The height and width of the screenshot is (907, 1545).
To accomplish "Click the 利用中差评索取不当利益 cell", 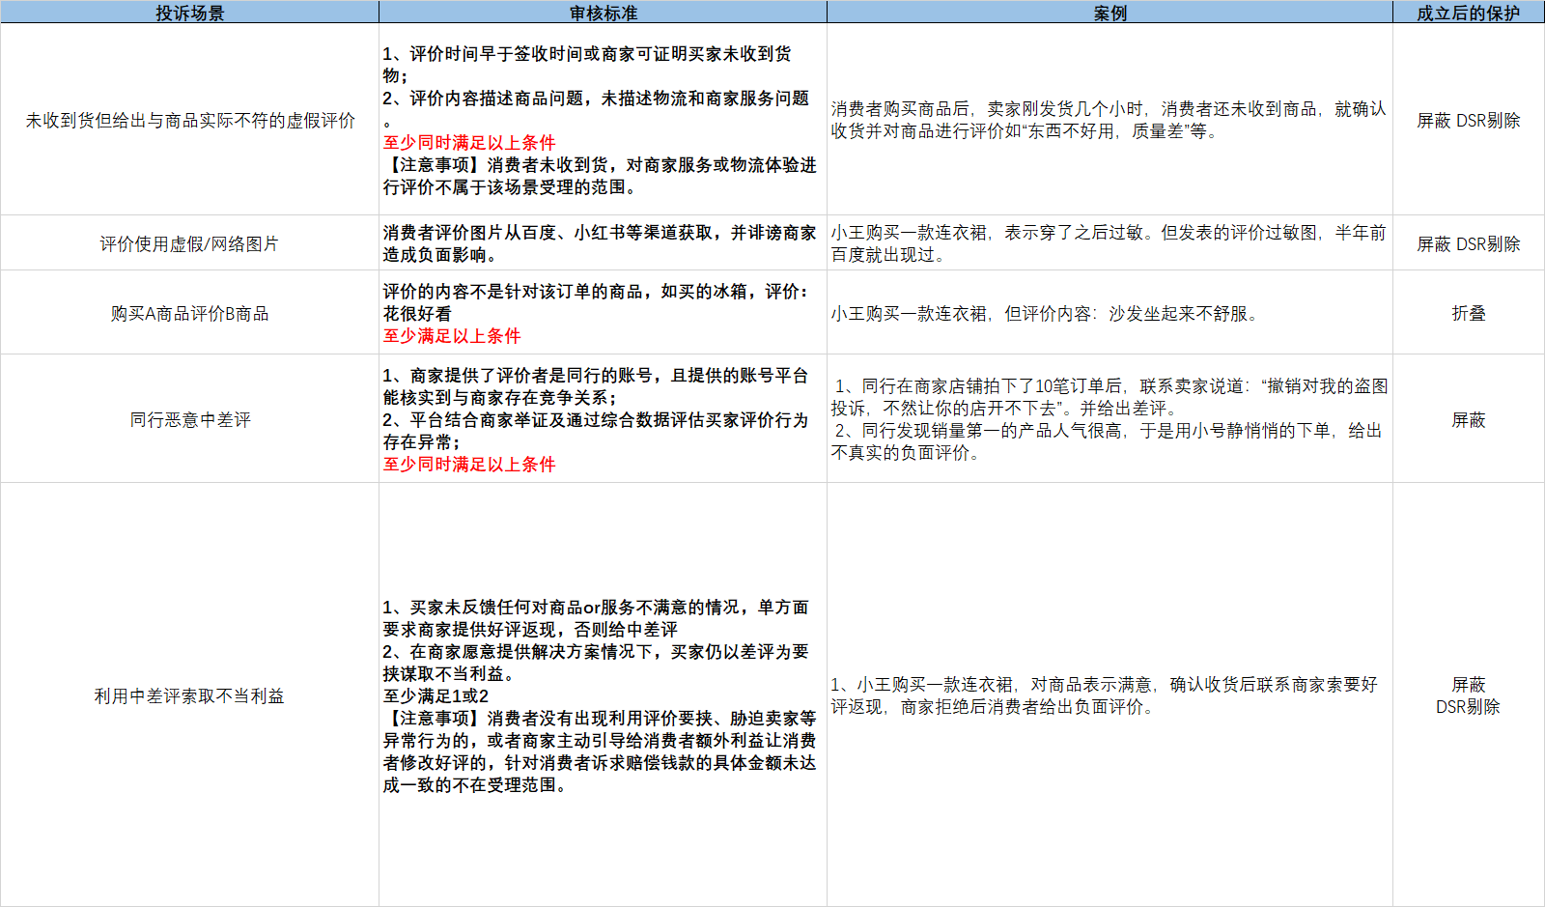I will [189, 695].
